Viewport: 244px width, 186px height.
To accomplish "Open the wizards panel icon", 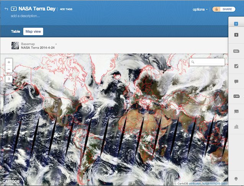I will (236, 66).
